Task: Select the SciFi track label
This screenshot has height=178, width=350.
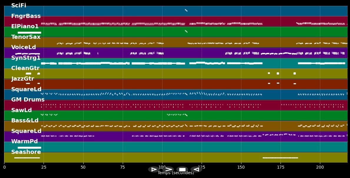Action: click(19, 6)
